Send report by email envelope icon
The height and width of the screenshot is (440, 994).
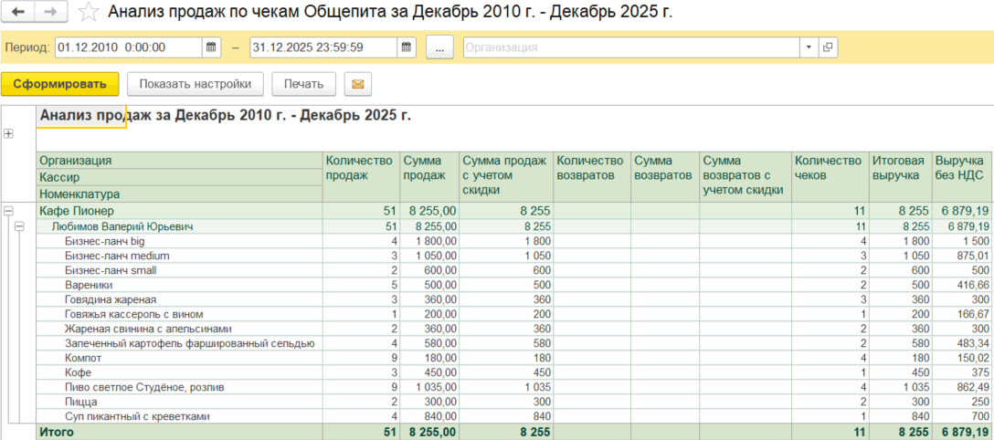tap(357, 84)
